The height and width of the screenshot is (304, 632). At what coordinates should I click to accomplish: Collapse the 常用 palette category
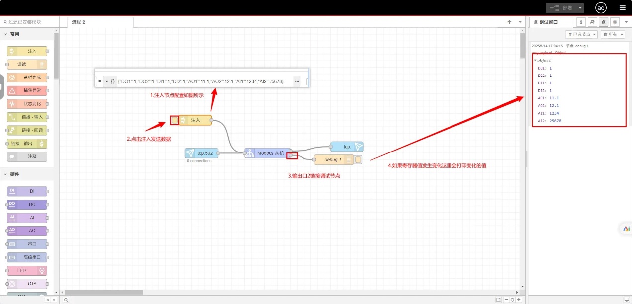[x=5, y=34]
